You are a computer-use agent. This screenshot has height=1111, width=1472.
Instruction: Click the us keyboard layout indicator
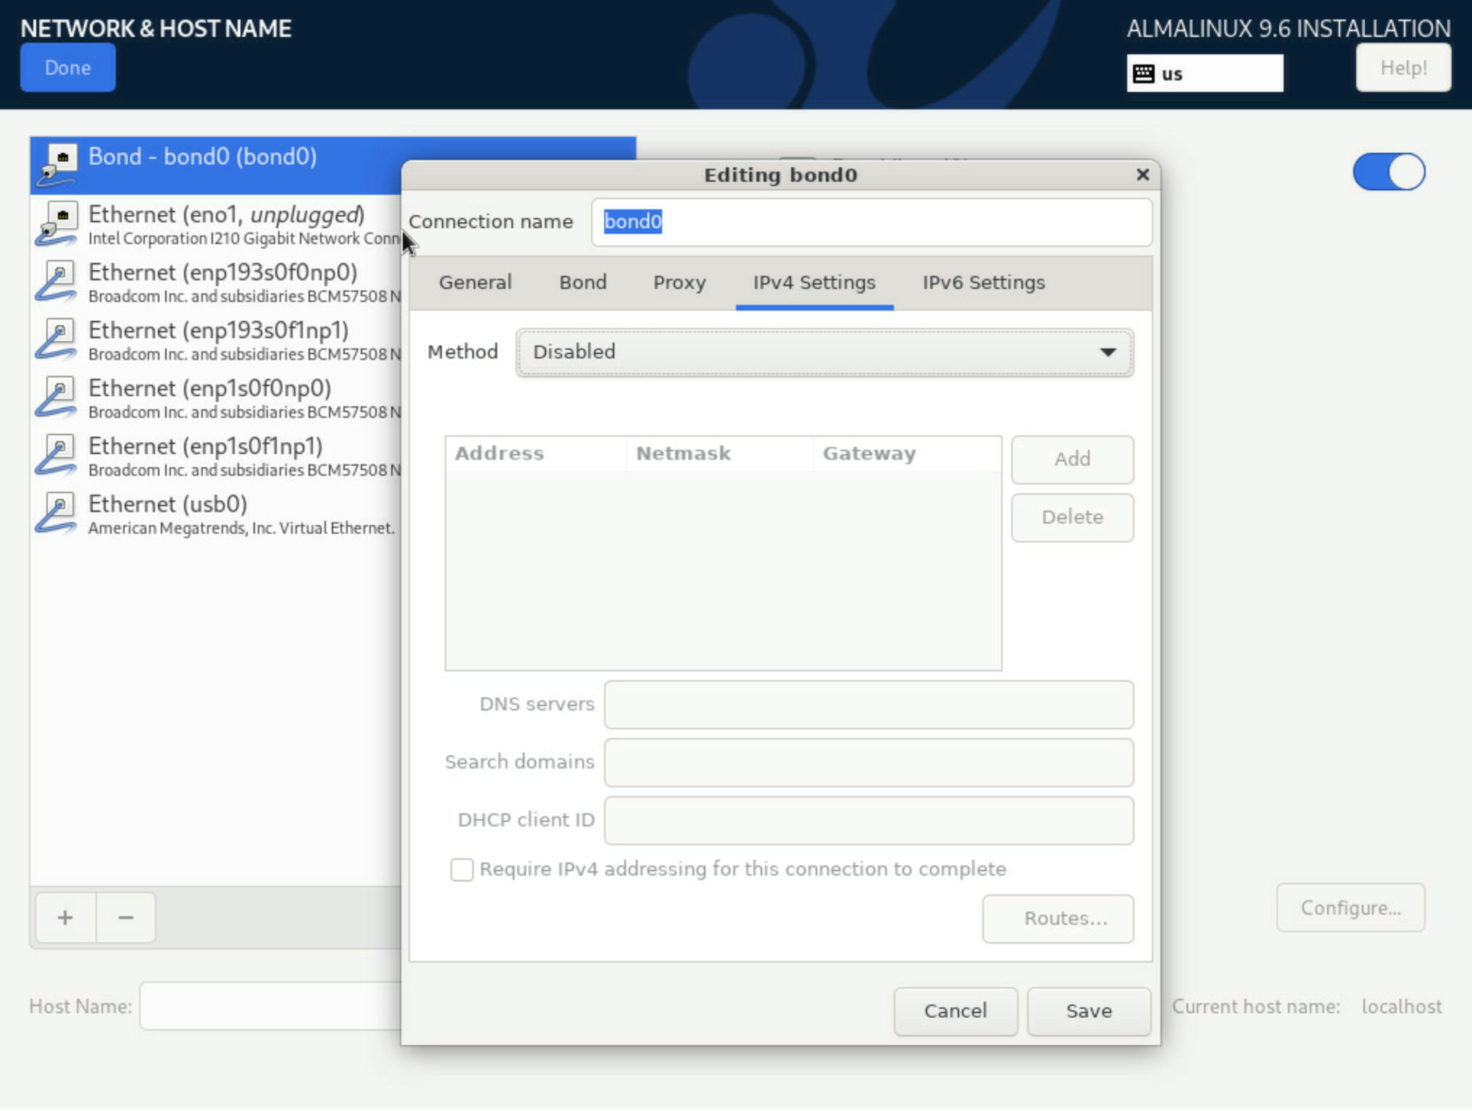pyautogui.click(x=1205, y=74)
